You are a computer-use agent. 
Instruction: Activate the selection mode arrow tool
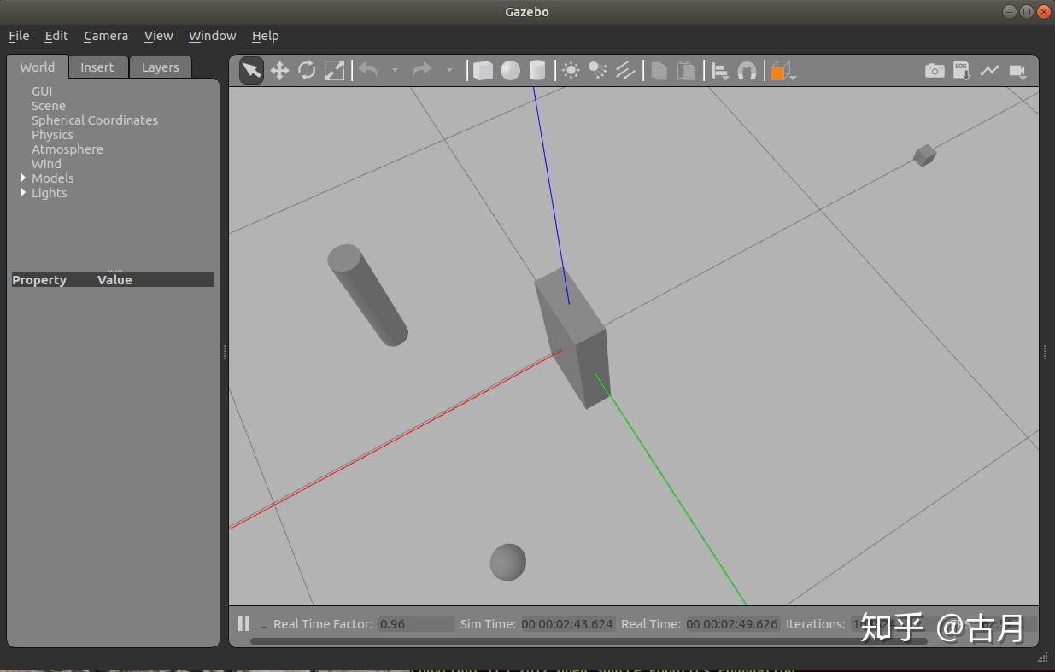251,70
